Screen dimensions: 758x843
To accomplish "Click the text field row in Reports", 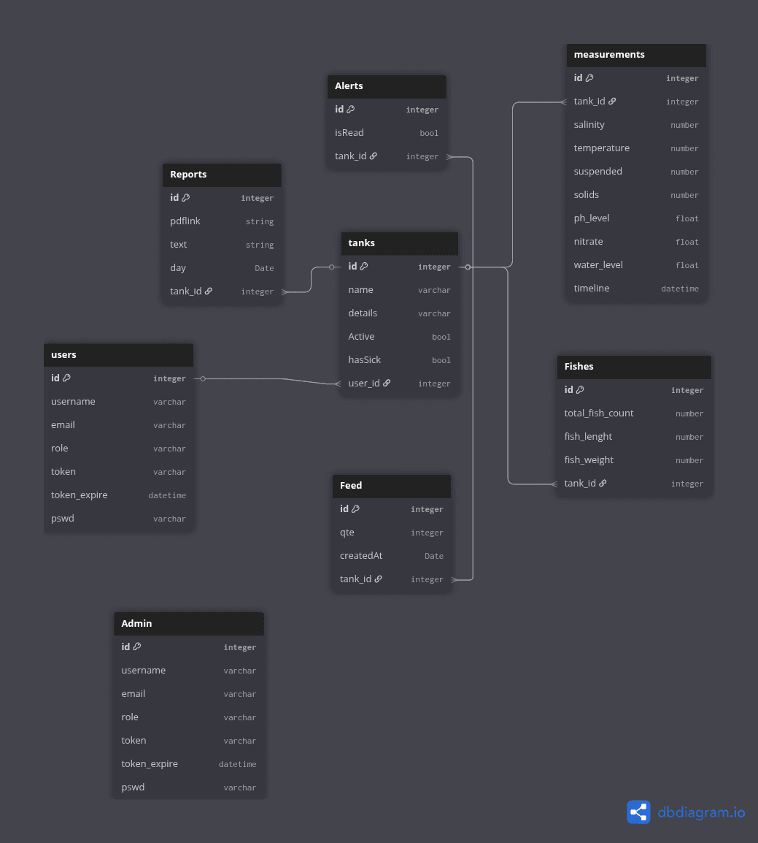I will pos(222,245).
